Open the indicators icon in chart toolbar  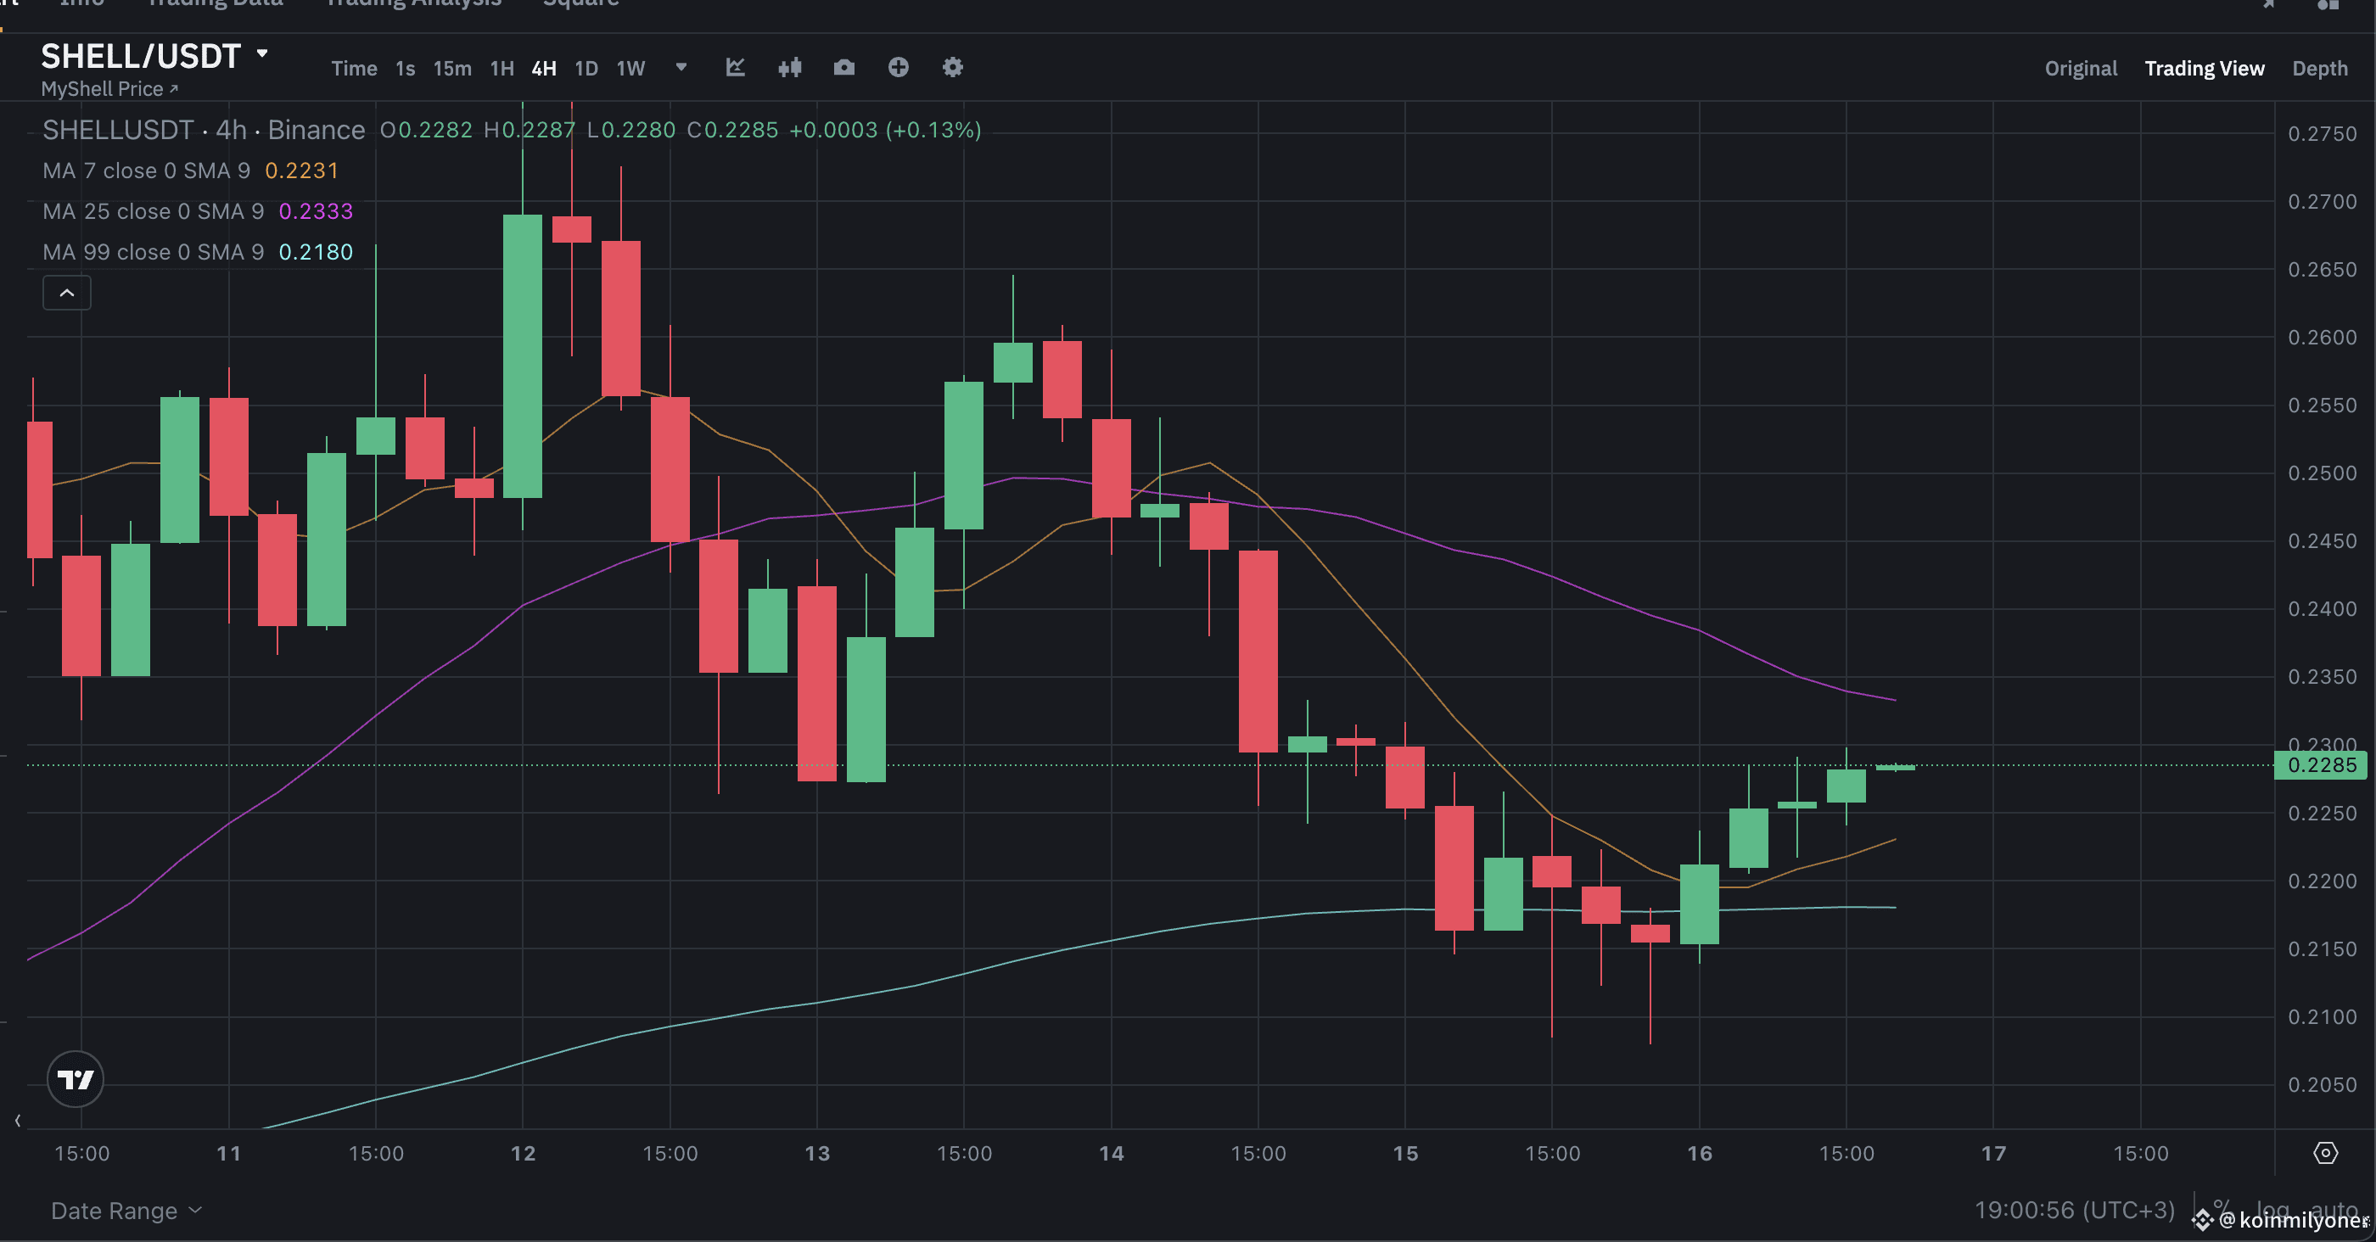[x=735, y=67]
